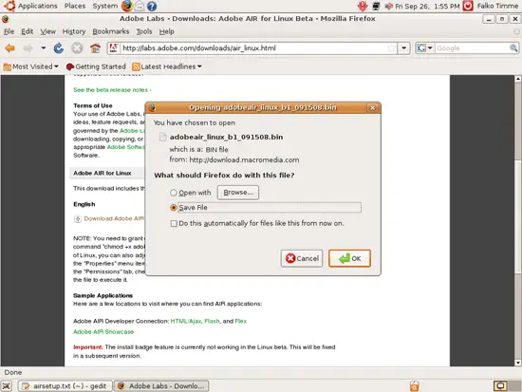Open the search engine selector dropdown
The height and width of the screenshot is (392, 522).
[x=425, y=48]
